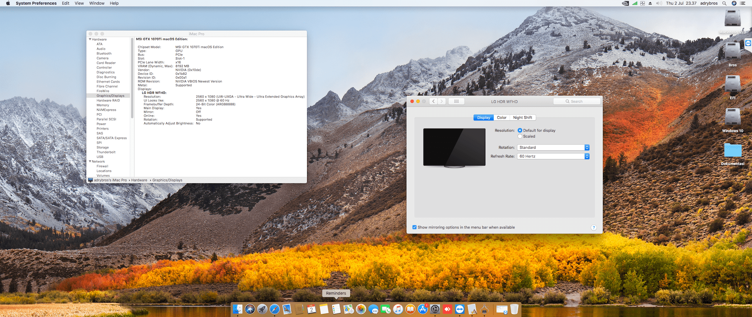752x317 pixels.
Task: Open Safari from the dock
Action: pos(275,309)
